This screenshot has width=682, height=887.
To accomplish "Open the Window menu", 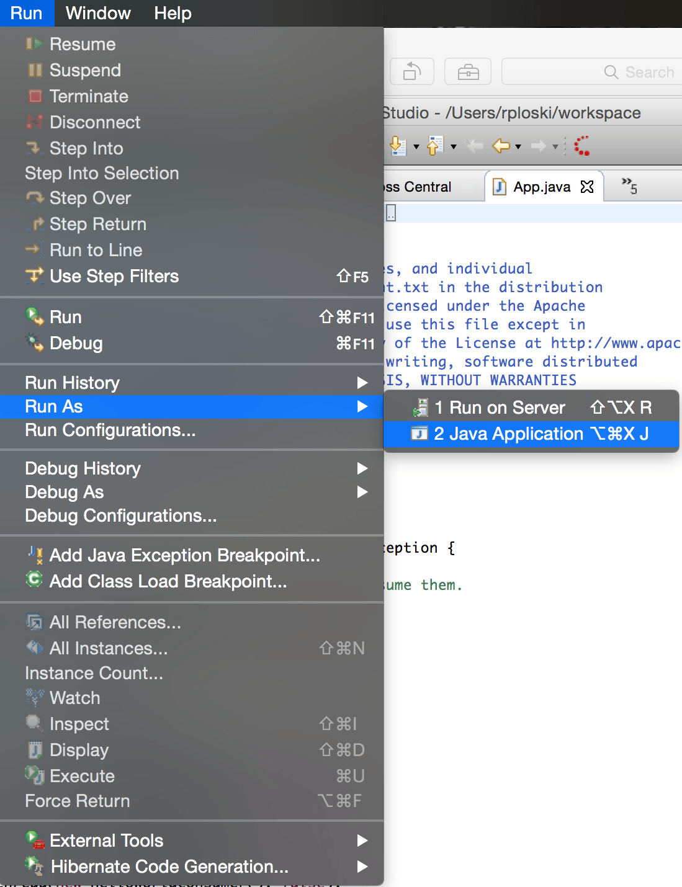I will [x=98, y=13].
